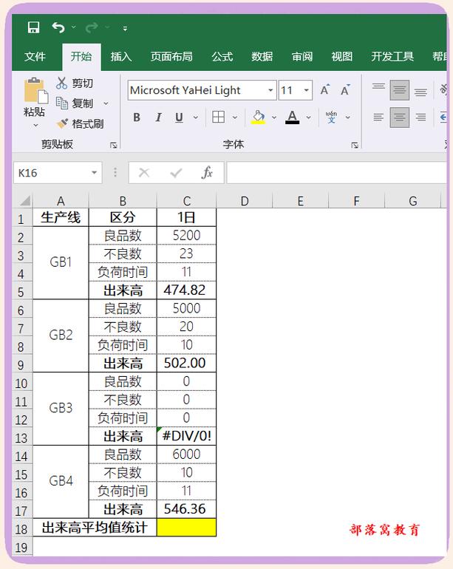Screen dimensions: 453x569
Task: Select row 13 header
Action: [x=21, y=437]
